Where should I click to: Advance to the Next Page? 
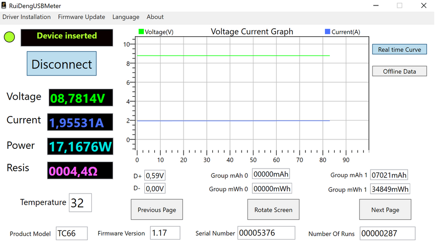[x=385, y=210]
